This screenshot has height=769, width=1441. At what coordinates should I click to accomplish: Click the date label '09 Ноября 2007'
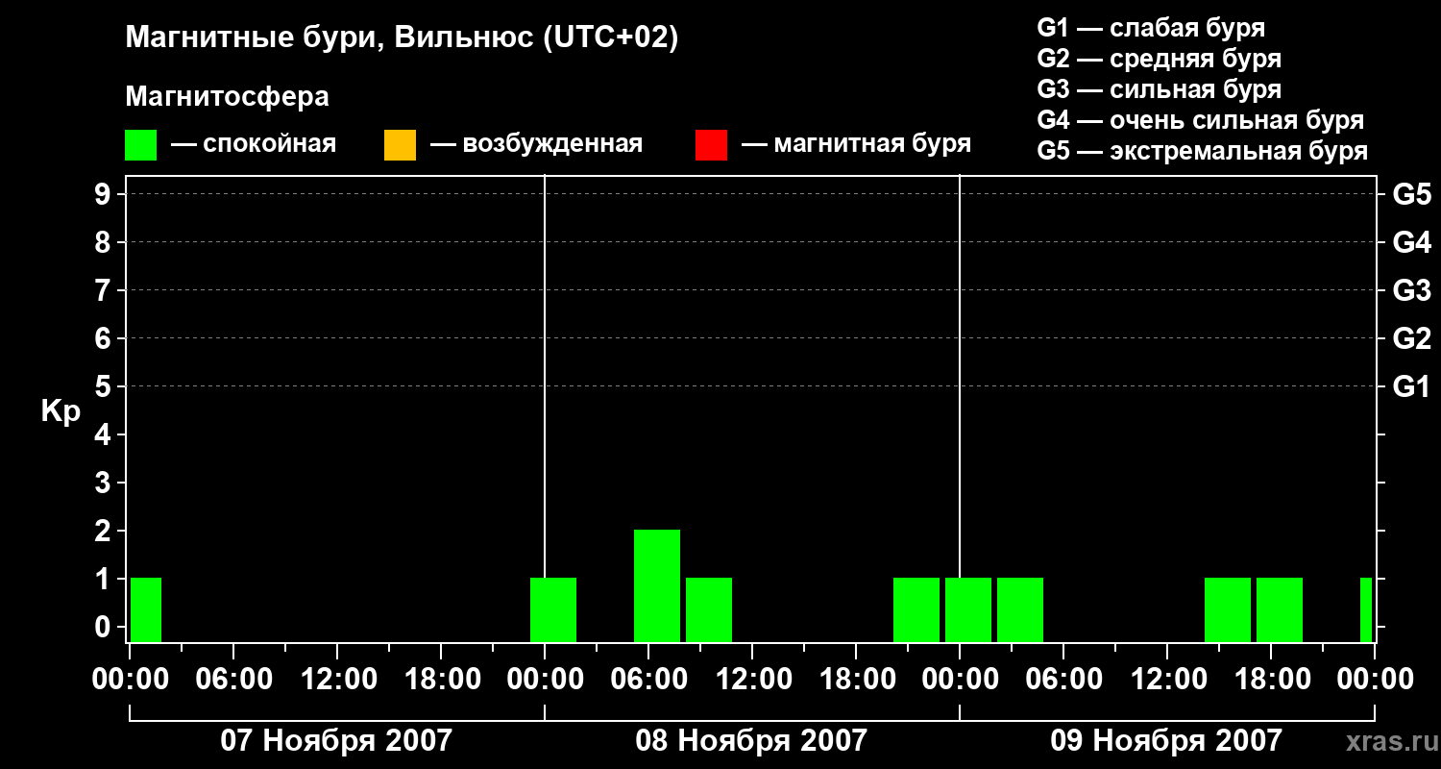[x=1166, y=740]
